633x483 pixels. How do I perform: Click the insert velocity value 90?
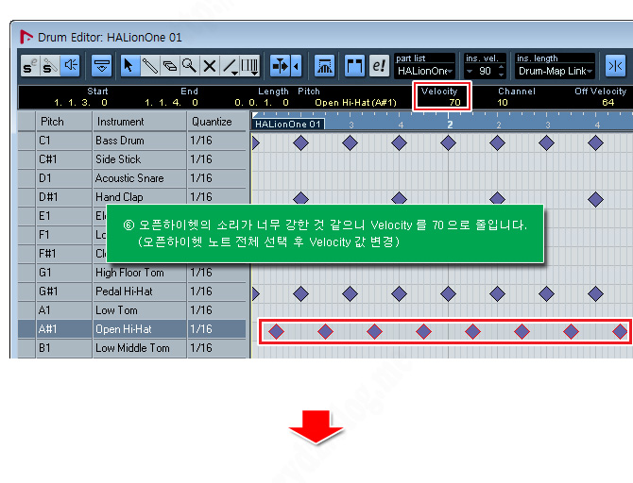click(485, 72)
